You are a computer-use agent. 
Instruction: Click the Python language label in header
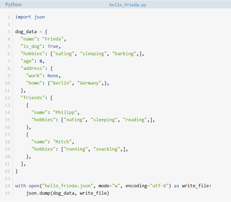13,5
